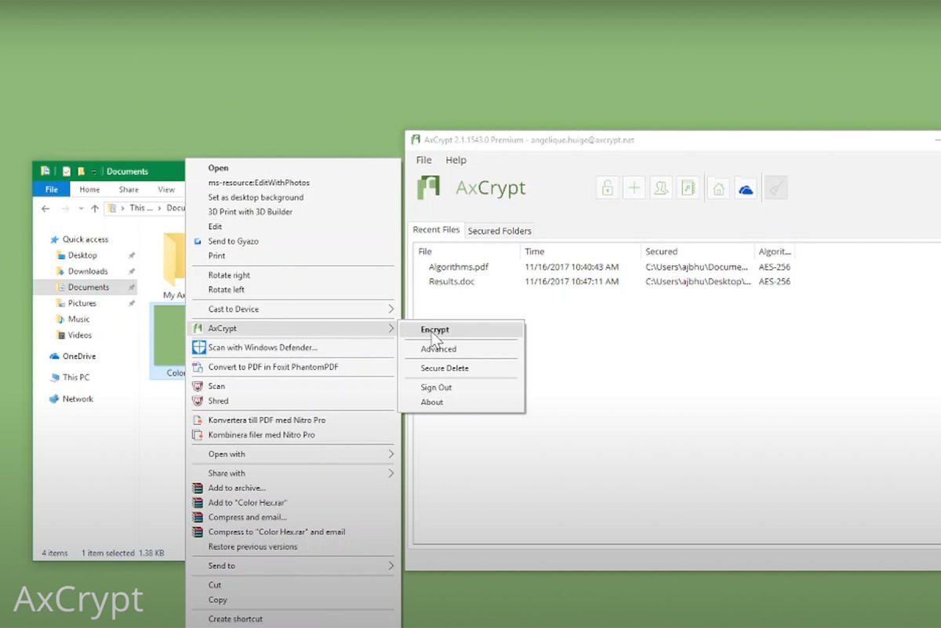Viewport: 941px width, 628px height.
Task: Open key sharing via the people icon
Action: point(661,187)
